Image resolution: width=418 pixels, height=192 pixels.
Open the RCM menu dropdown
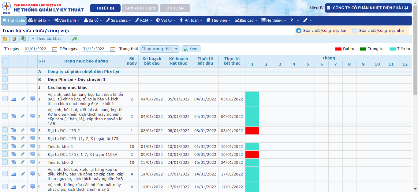(144, 20)
